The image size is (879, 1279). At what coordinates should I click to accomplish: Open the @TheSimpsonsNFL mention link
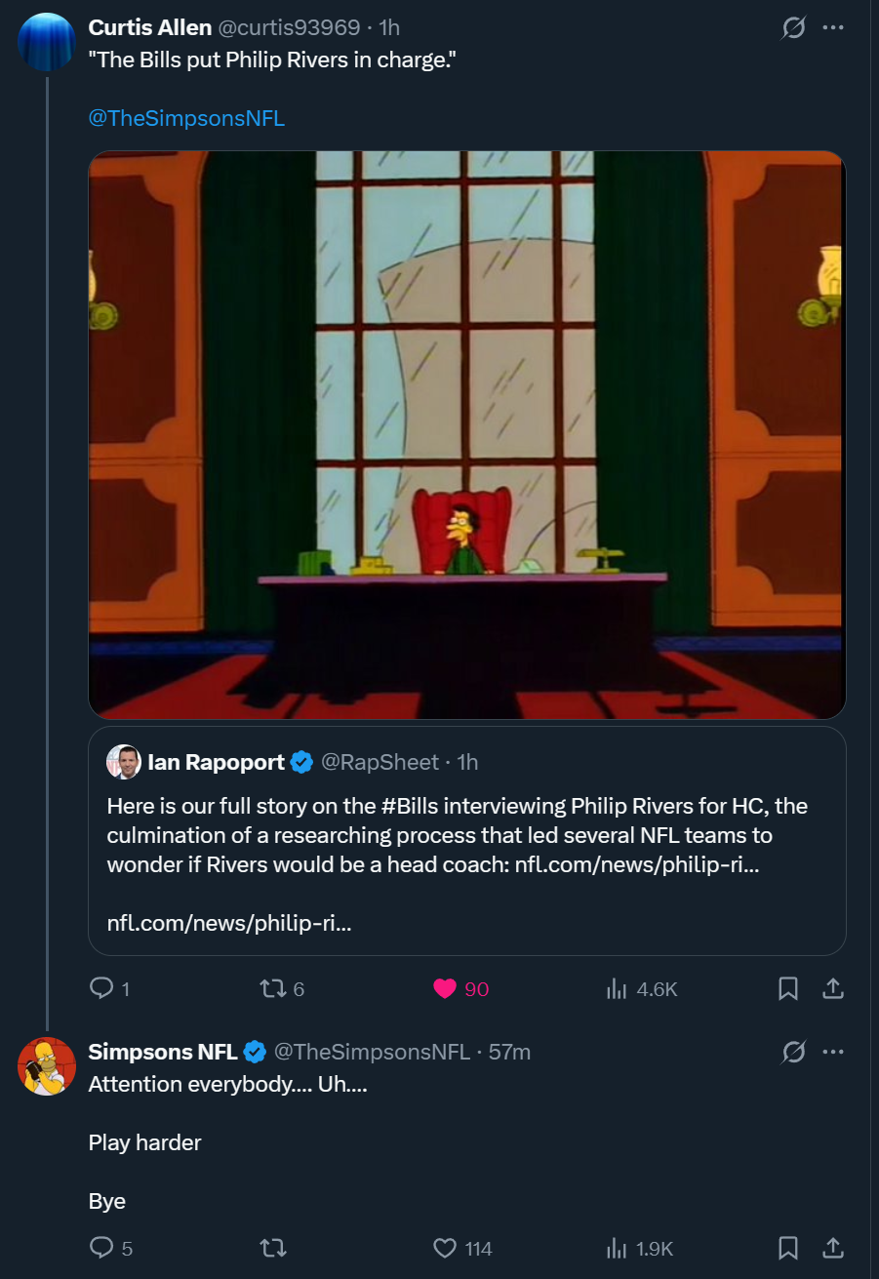click(x=186, y=118)
